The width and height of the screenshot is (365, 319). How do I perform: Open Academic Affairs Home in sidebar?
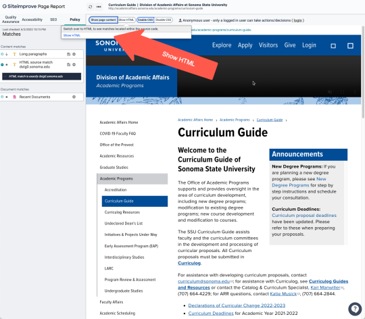click(119, 122)
